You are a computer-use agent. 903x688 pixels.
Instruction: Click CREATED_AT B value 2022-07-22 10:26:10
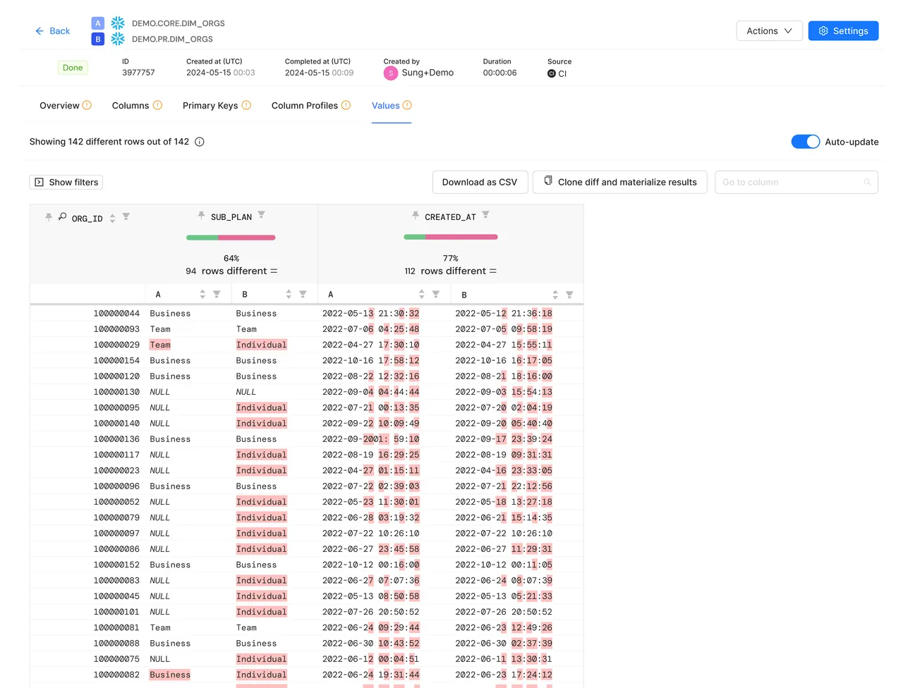[504, 534]
